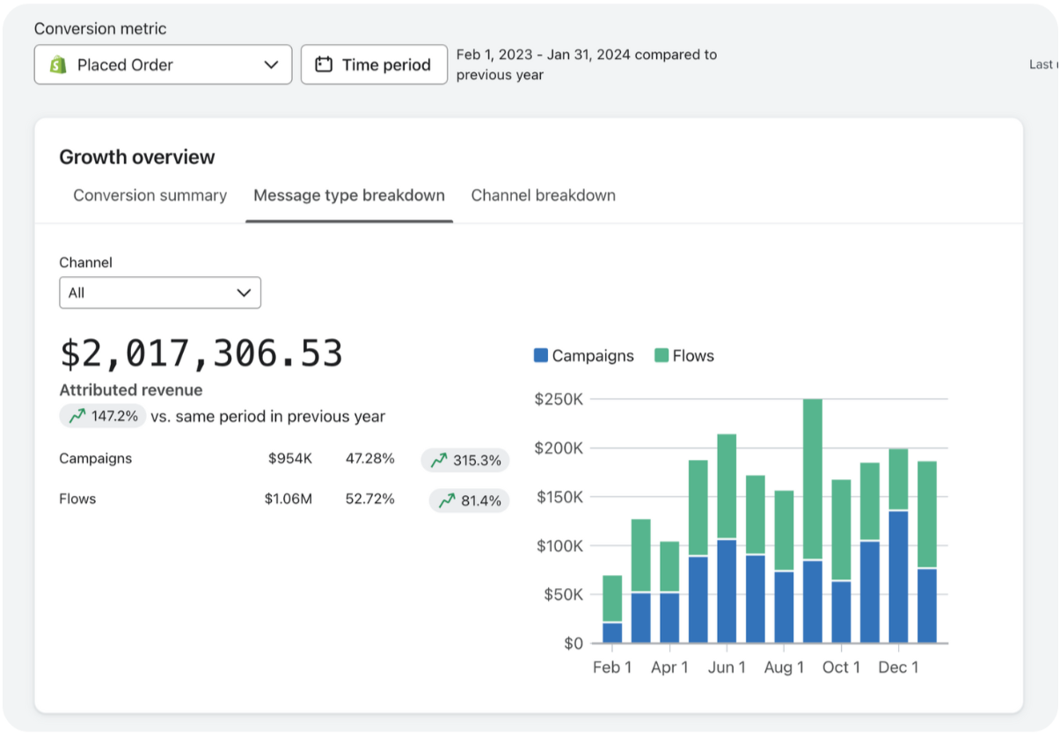Click the trend arrow icon next to 147.2%
Image resolution: width=1060 pixels, height=735 pixels.
(x=77, y=417)
